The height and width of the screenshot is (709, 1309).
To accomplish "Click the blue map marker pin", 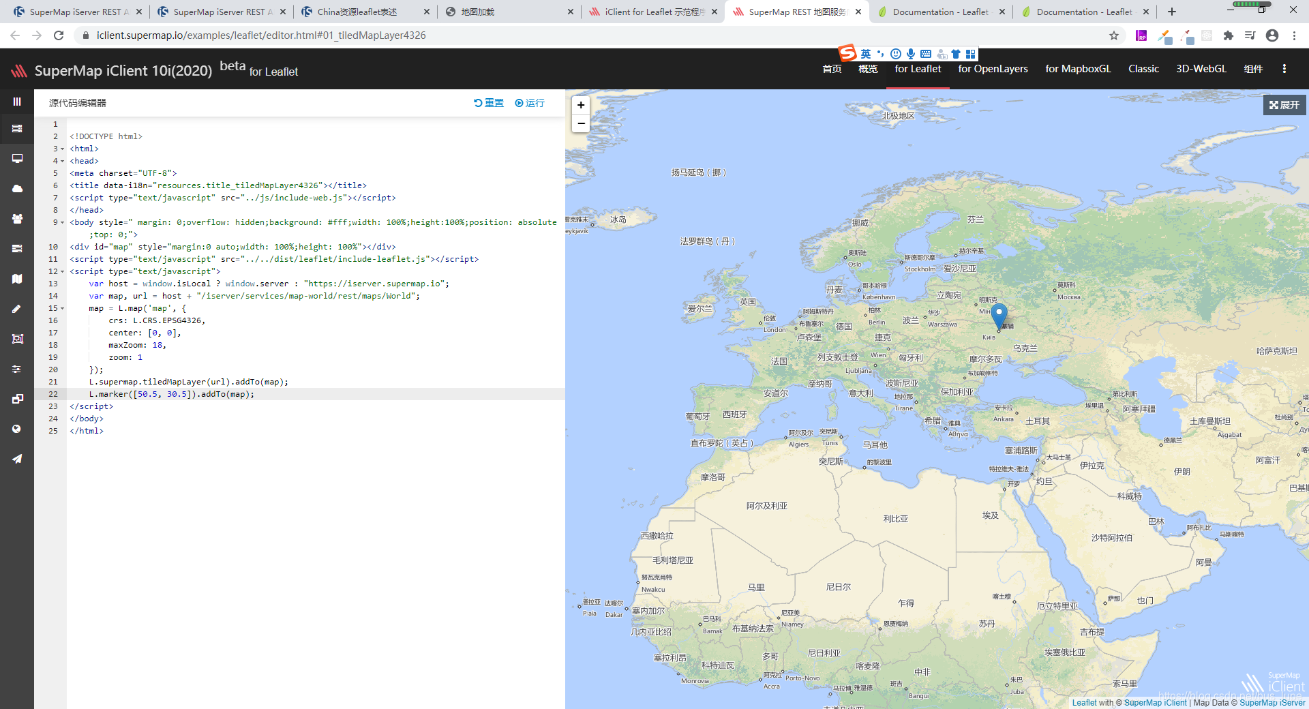I will point(999,317).
